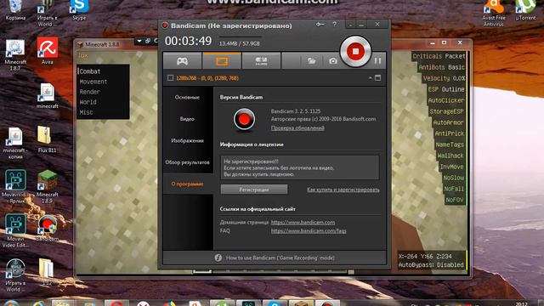The height and width of the screenshot is (306, 544).
Task: Select the Bandicam desktop shortcut
Action: (x=48, y=228)
